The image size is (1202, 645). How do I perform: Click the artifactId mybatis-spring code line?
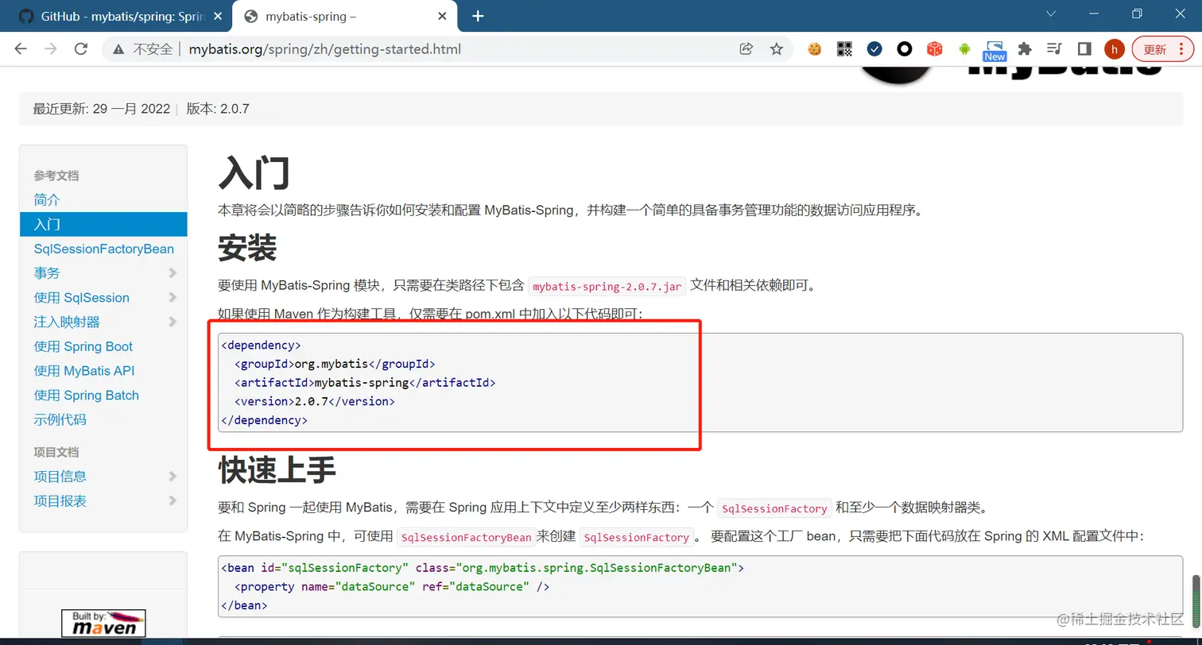tap(365, 383)
